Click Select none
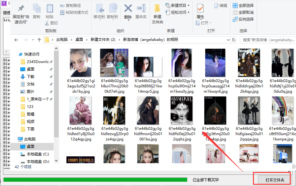The width and height of the screenshot is (296, 186). (243, 12)
